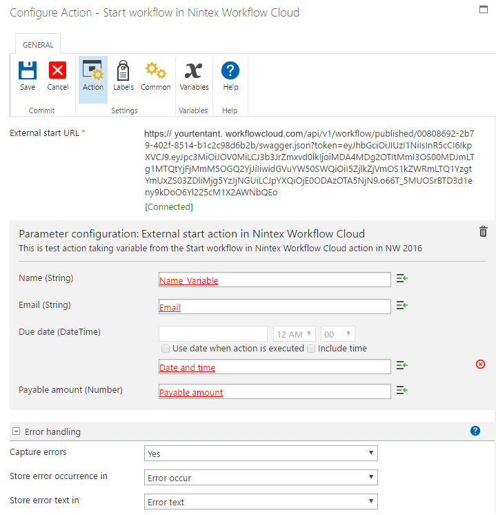Enable Use date when action is executed
The width and height of the screenshot is (496, 515).
[166, 349]
